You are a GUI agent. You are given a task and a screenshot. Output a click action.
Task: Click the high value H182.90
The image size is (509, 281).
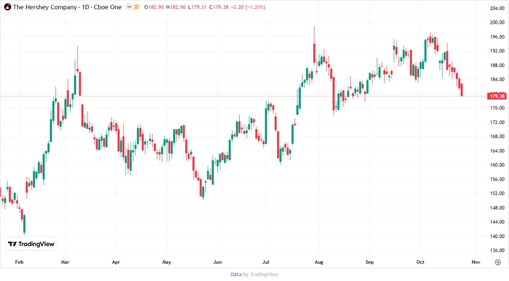176,7
